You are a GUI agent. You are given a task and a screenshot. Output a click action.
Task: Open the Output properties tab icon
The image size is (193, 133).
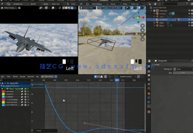coord(149,76)
